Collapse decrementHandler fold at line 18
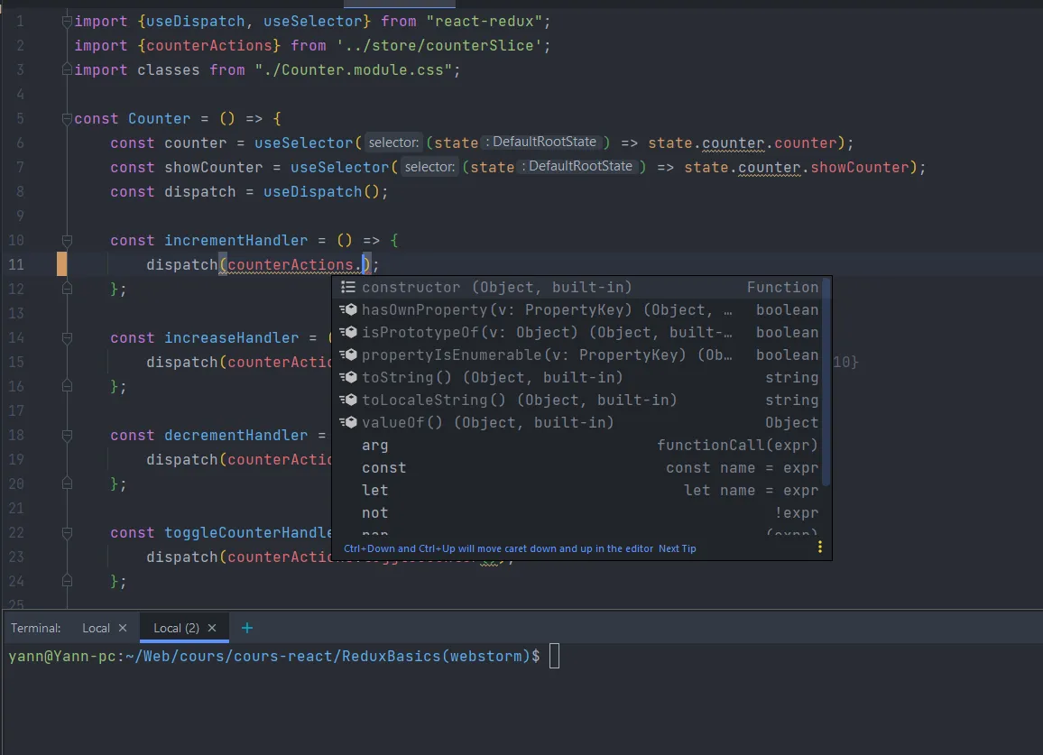The width and height of the screenshot is (1043, 755). coord(67,435)
